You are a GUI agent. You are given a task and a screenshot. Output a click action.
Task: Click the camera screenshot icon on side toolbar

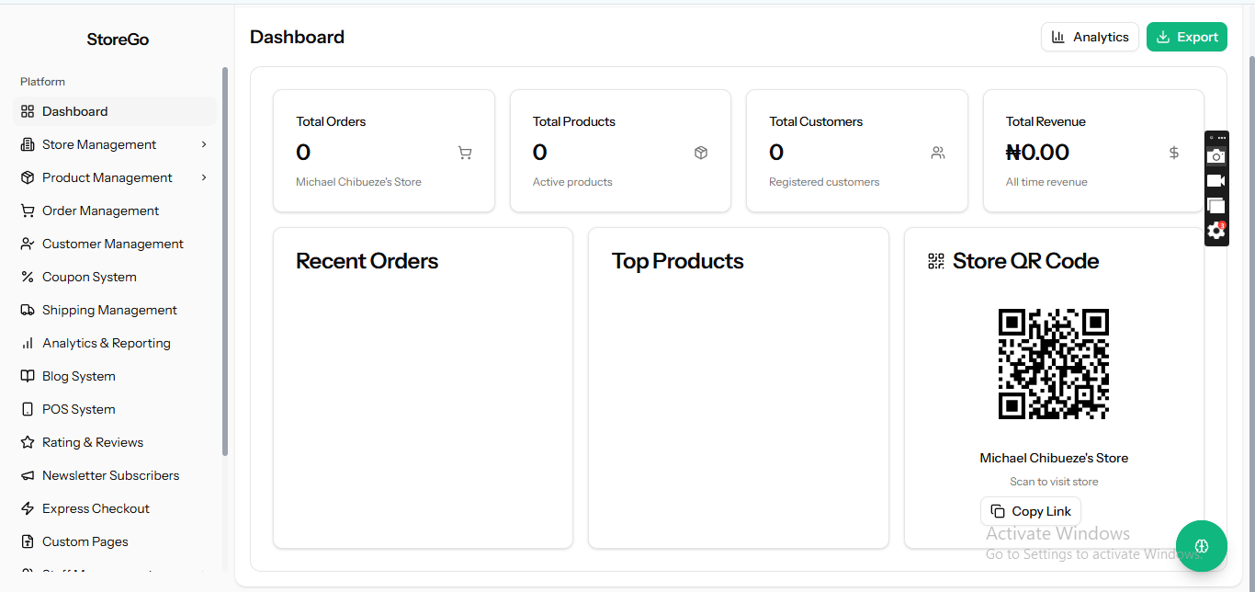1216,156
